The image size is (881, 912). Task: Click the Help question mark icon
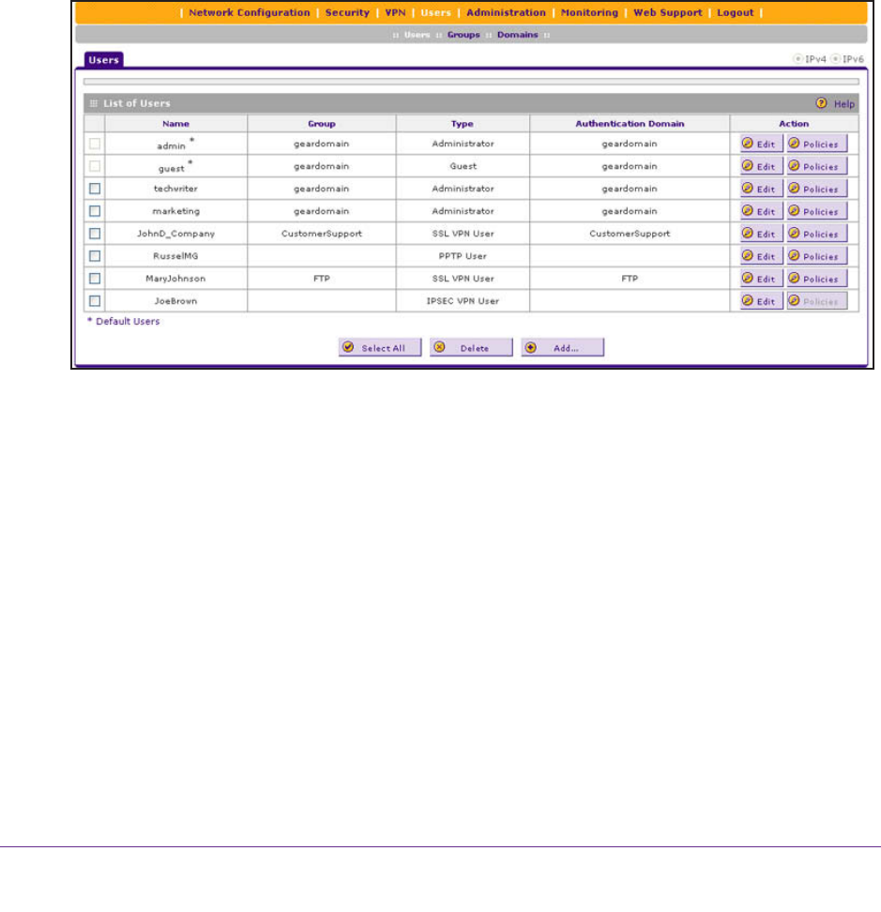coord(821,103)
